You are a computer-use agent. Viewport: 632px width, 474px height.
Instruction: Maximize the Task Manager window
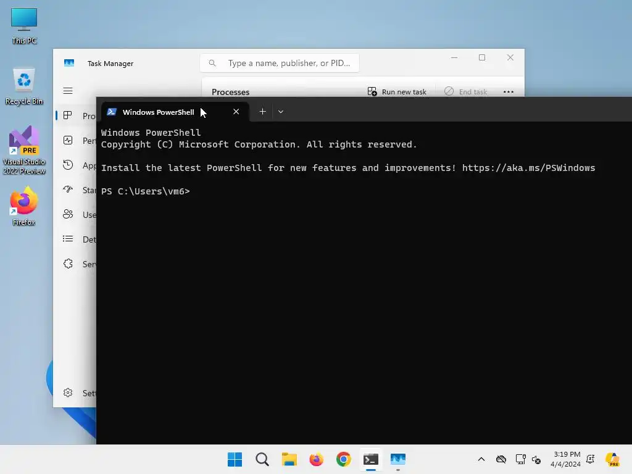(x=482, y=57)
